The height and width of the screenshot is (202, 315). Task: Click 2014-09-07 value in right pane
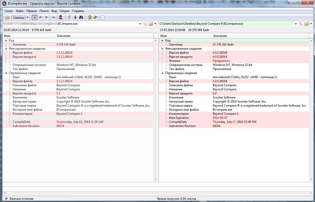(x=220, y=118)
